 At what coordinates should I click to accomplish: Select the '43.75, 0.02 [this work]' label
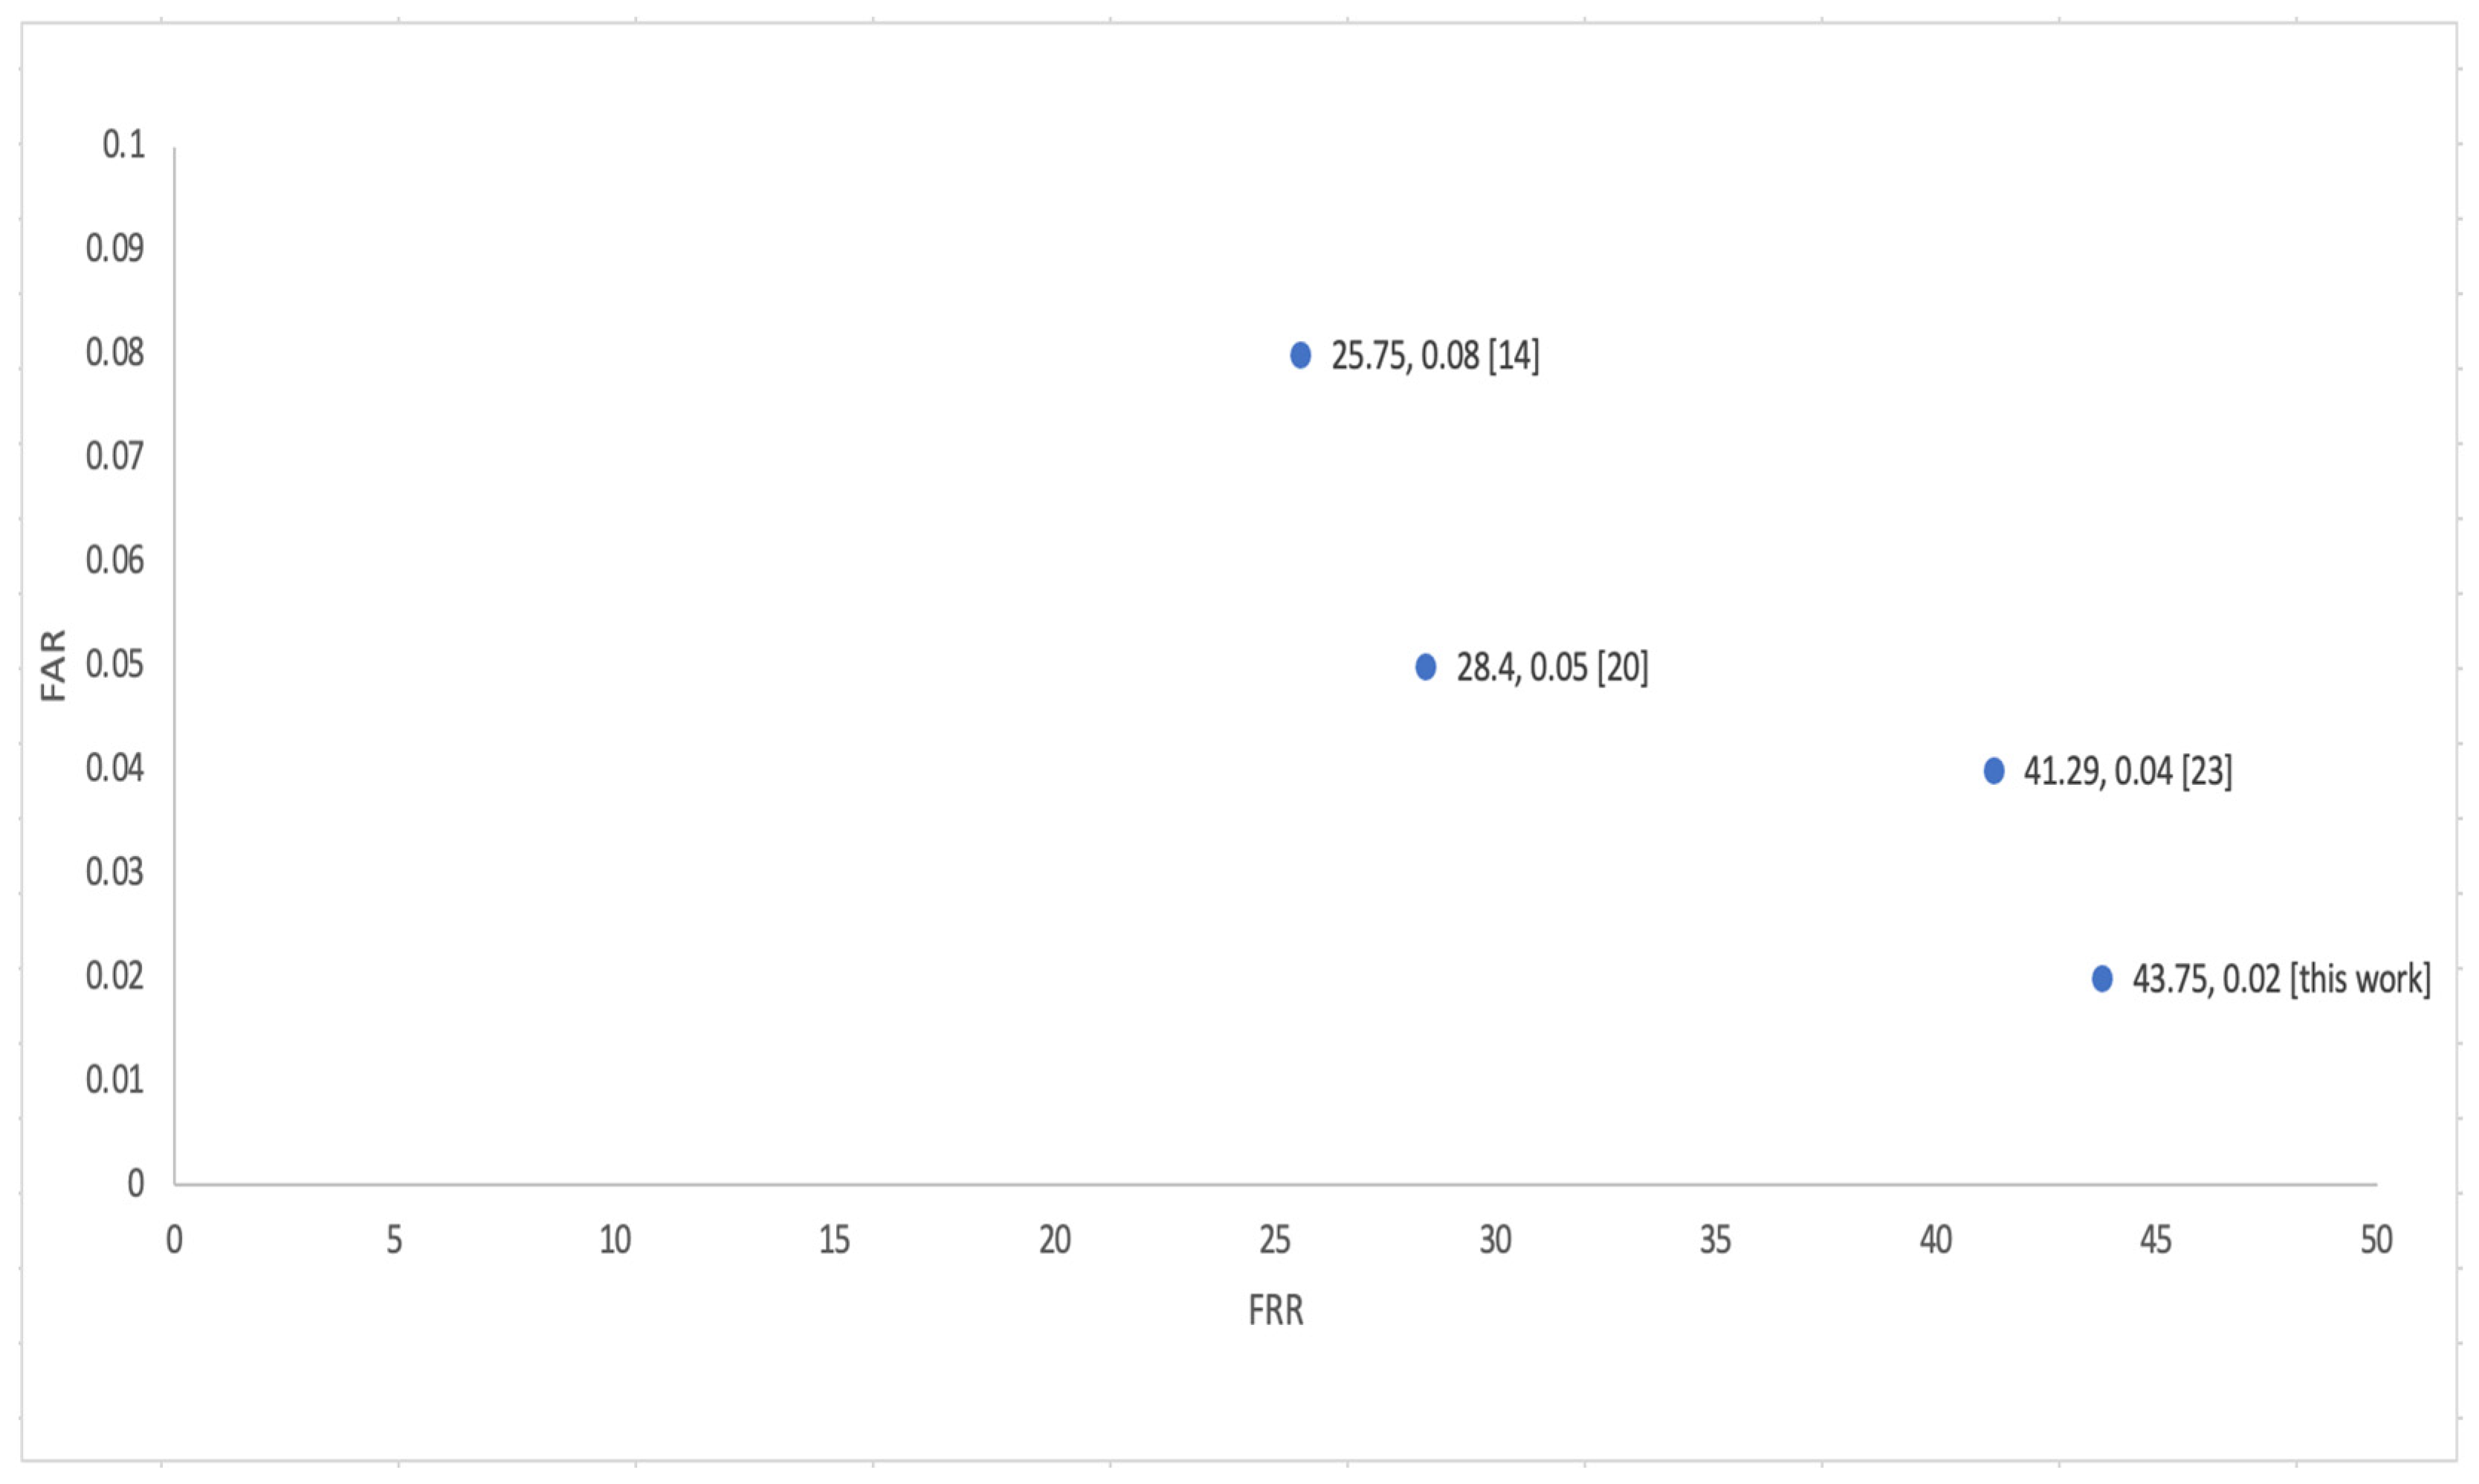(2280, 979)
